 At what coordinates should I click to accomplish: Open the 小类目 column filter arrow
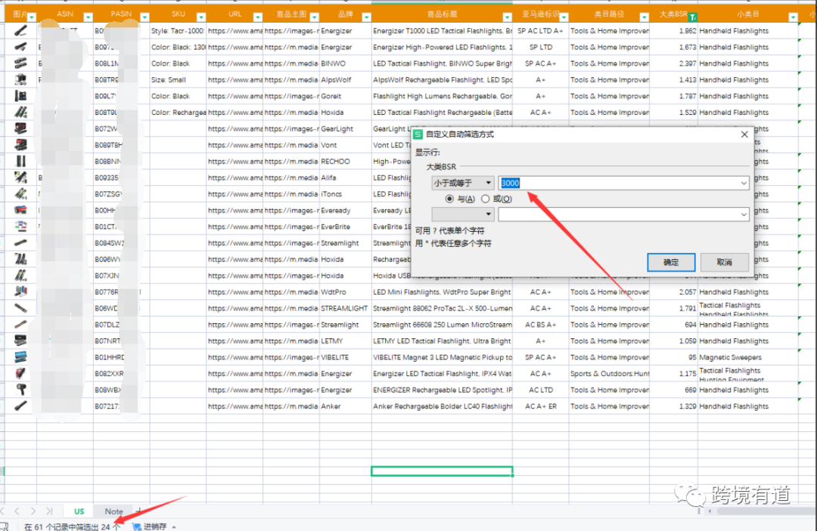(x=793, y=17)
